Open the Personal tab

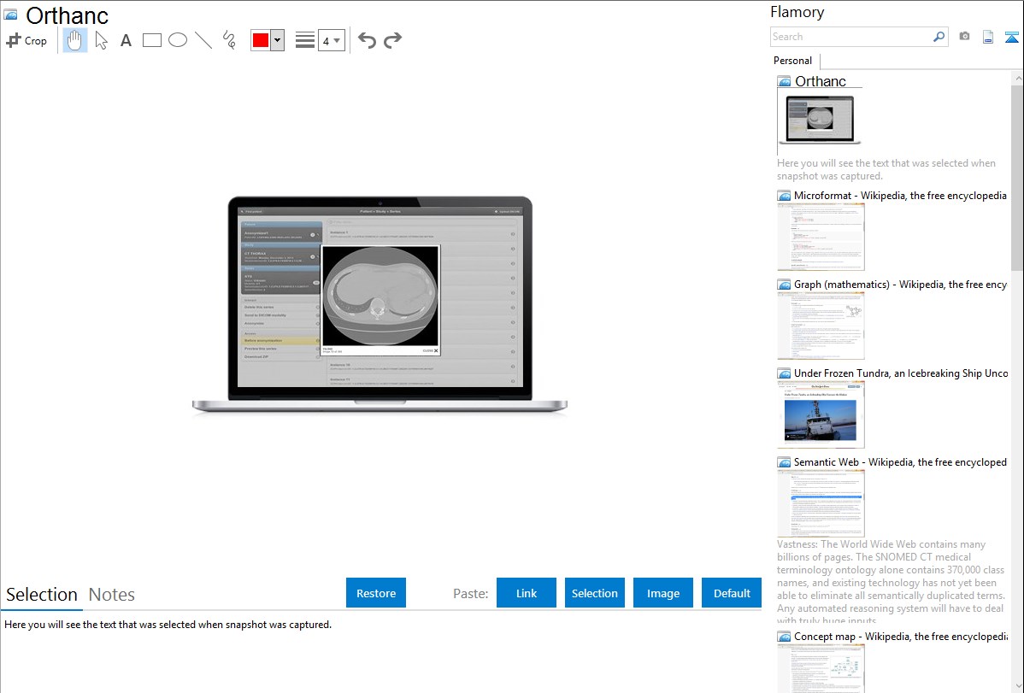pos(793,61)
